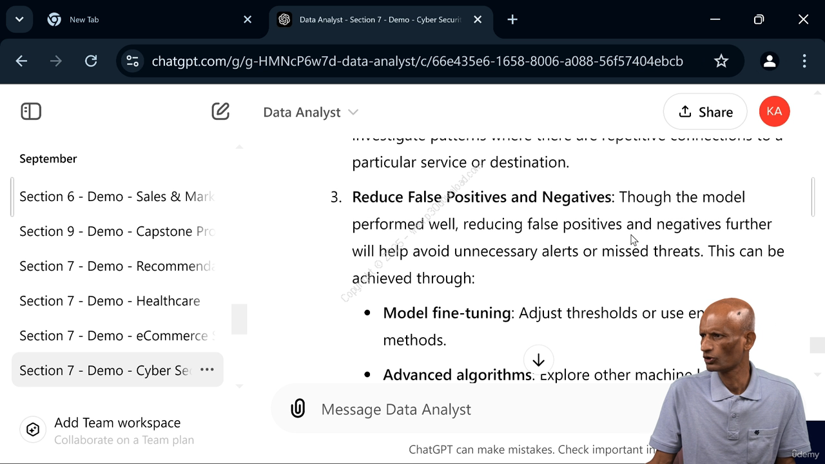
Task: Open Section 6 - Demo - Sales chat
Action: click(117, 197)
